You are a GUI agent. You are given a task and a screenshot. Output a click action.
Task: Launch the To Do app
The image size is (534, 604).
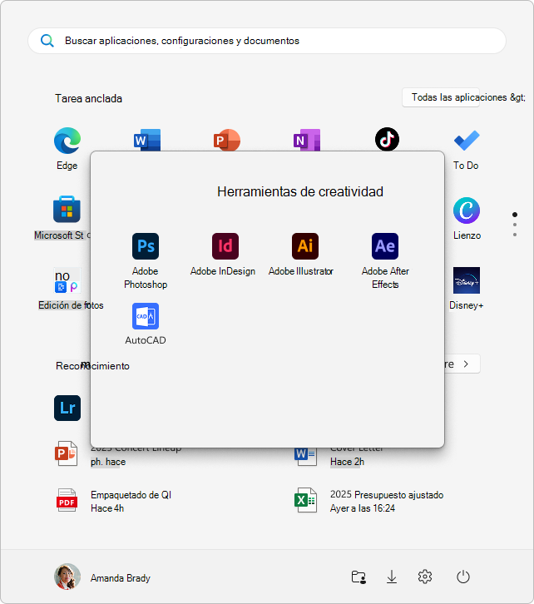pos(467,150)
